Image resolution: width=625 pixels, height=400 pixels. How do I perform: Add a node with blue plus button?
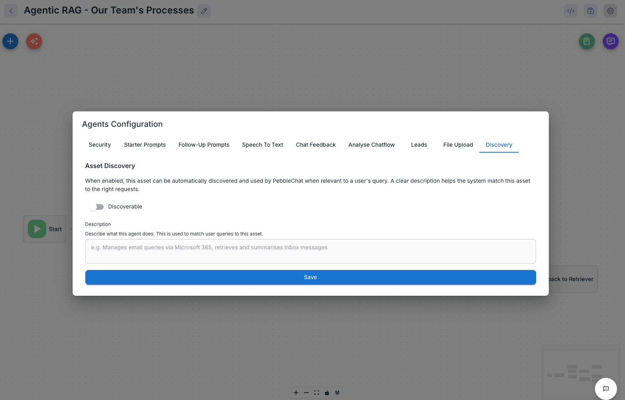pyautogui.click(x=10, y=41)
